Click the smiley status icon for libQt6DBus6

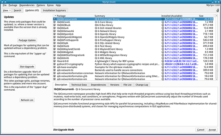(x=163, y=25)
